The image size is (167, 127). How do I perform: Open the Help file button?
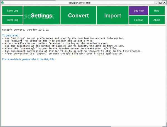[157, 11]
